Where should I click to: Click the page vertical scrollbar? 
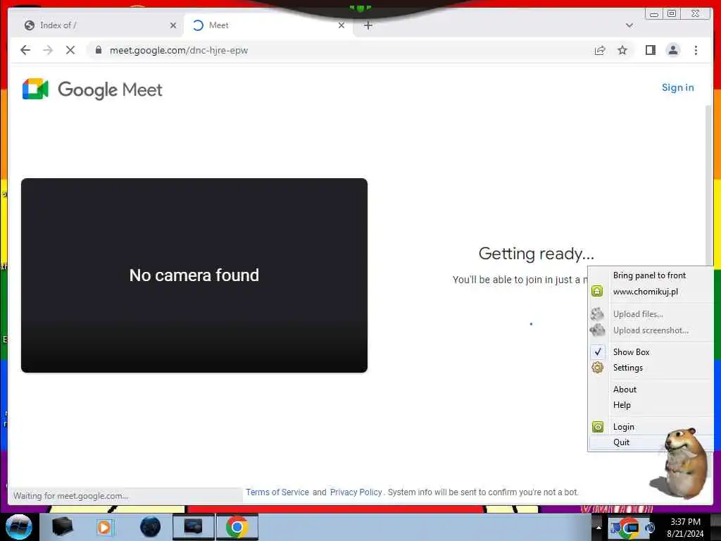708,184
